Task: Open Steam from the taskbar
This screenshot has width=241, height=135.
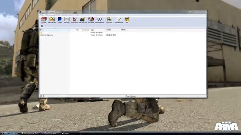Action: (70, 133)
